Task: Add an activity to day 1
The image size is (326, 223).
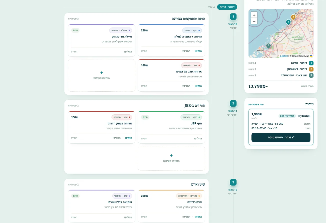Action: click(101, 75)
